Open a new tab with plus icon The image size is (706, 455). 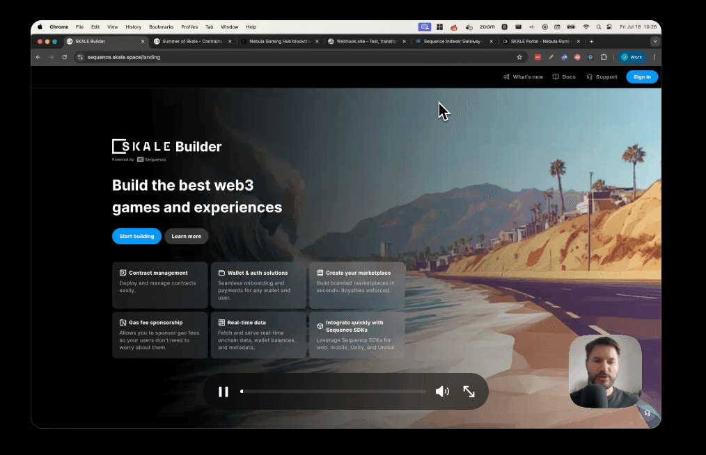(592, 41)
